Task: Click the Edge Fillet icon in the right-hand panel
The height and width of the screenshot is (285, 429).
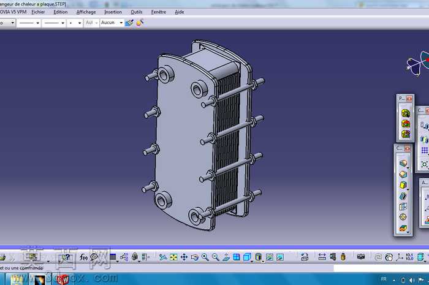Action: pyautogui.click(x=403, y=164)
